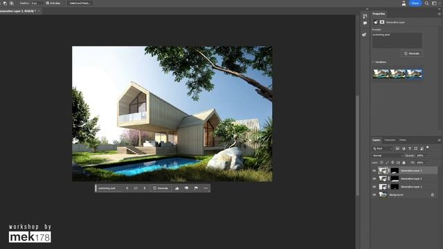
Task: Select the Background layer row
Action: point(404,195)
